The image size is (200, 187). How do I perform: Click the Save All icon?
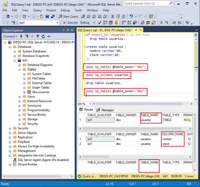[53, 16]
